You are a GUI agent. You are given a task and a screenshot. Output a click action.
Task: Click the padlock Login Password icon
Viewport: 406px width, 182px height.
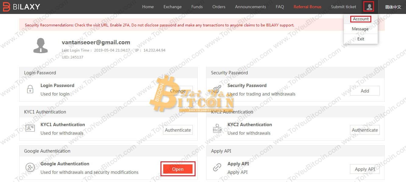coord(30,89)
